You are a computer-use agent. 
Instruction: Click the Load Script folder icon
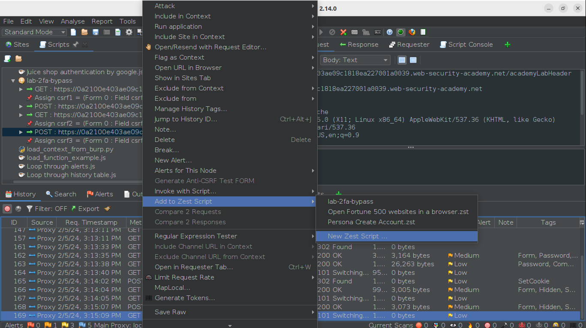tap(18, 59)
